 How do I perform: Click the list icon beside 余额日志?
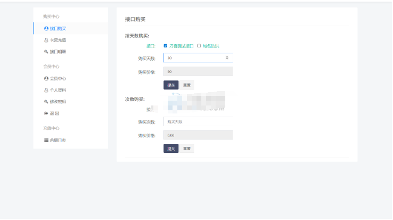tap(46, 140)
